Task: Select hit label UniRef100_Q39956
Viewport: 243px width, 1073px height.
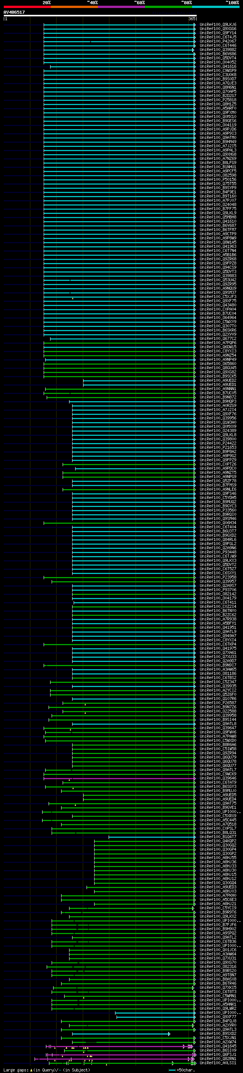Action: pyautogui.click(x=218, y=418)
